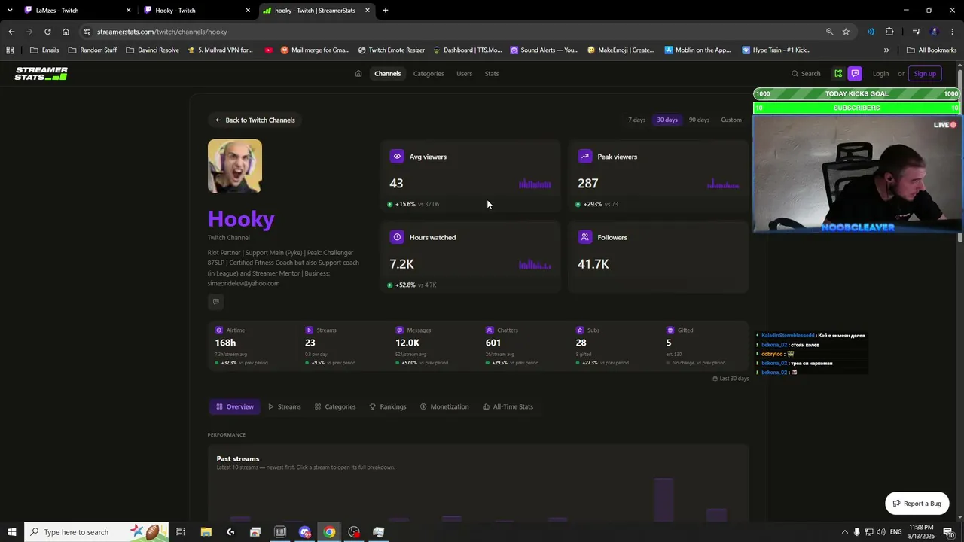Image resolution: width=964 pixels, height=542 pixels.
Task: Switch to the Monetization tab
Action: coord(444,406)
